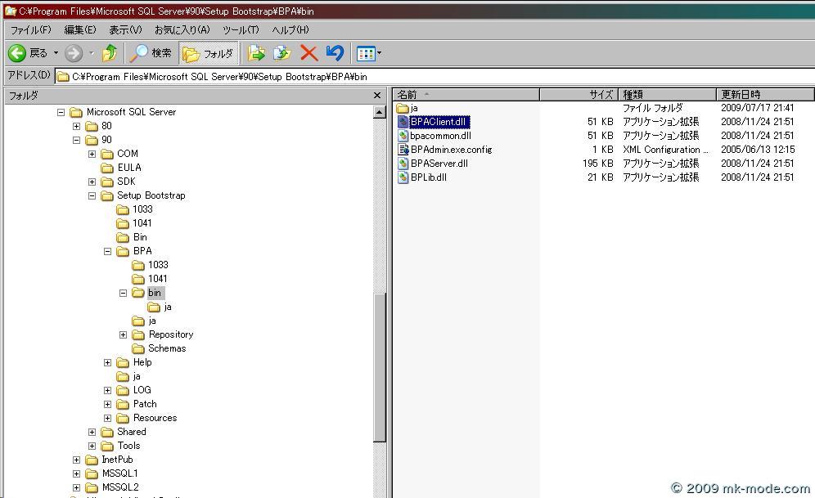Click the green Back (戻る) arrow icon
815x498 pixels.
tap(18, 53)
